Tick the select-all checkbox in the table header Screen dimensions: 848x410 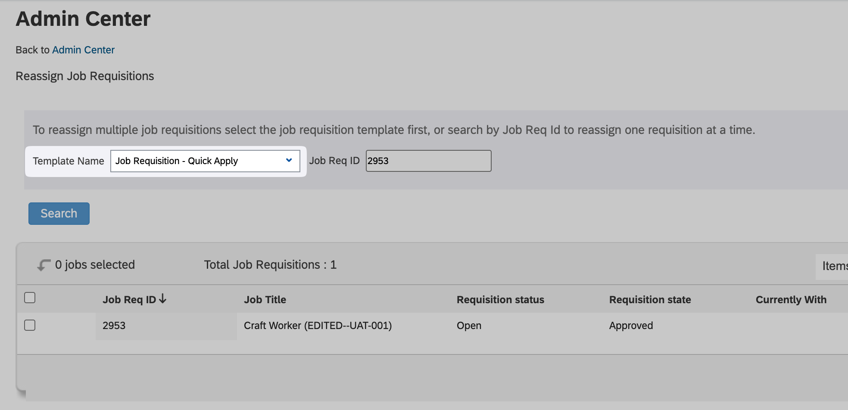click(x=30, y=298)
